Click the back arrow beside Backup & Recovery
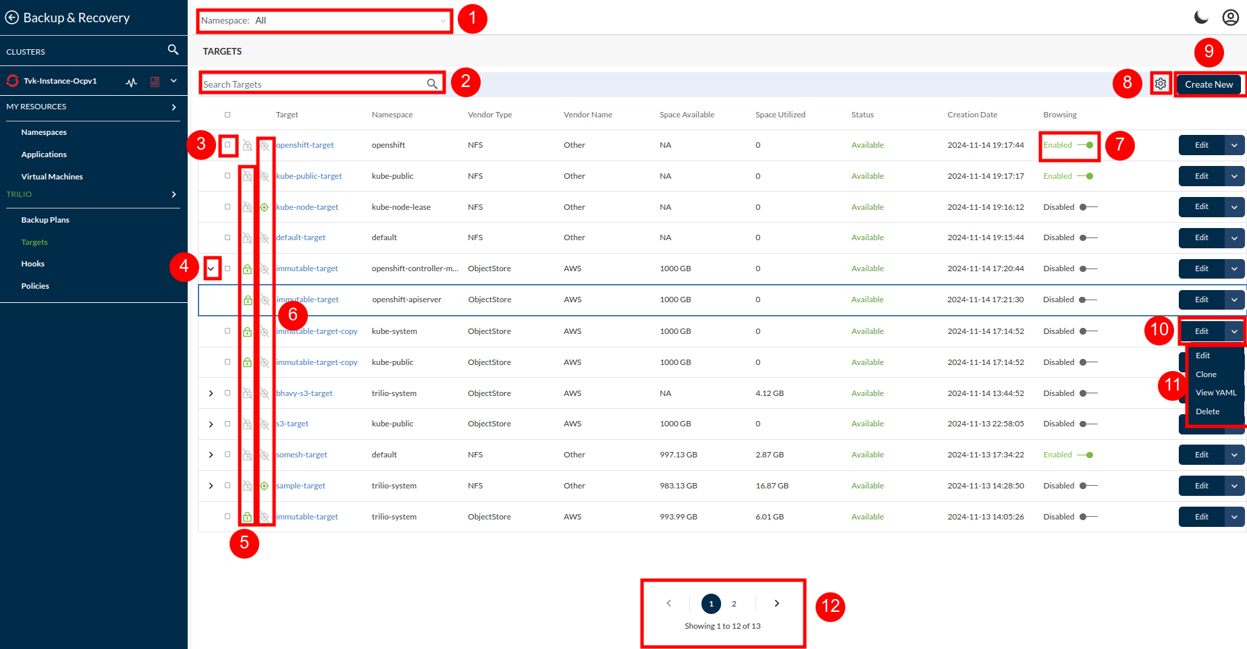 pyautogui.click(x=12, y=18)
